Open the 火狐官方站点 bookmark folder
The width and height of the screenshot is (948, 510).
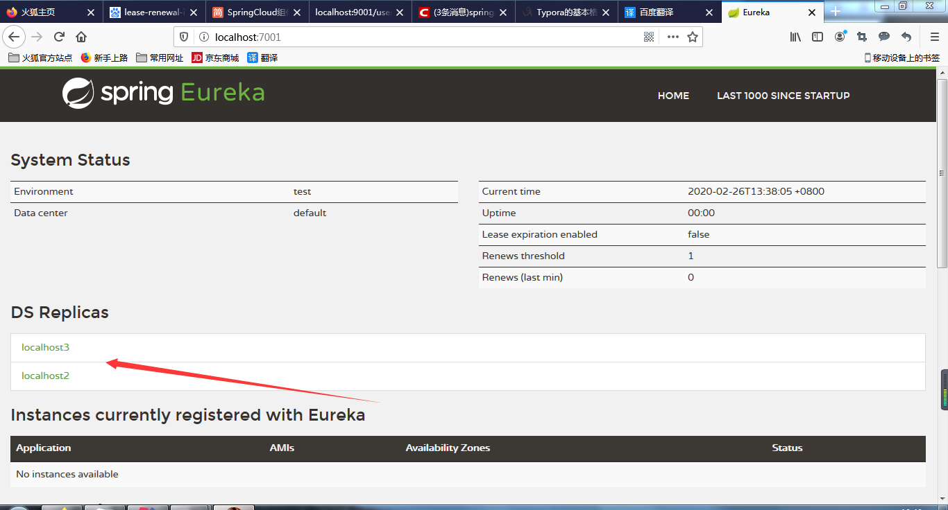40,58
